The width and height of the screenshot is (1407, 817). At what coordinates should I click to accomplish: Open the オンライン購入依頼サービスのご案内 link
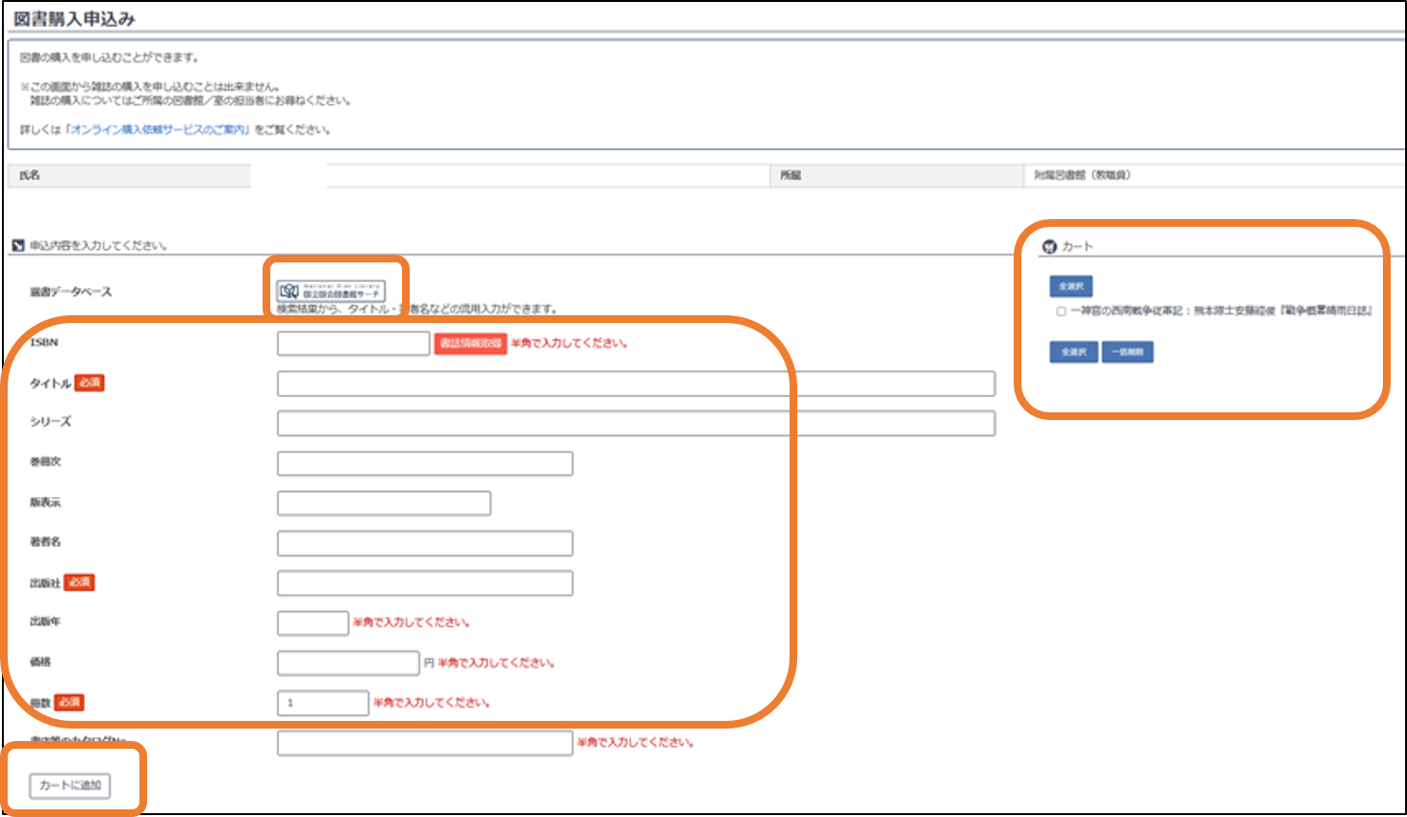[159, 130]
